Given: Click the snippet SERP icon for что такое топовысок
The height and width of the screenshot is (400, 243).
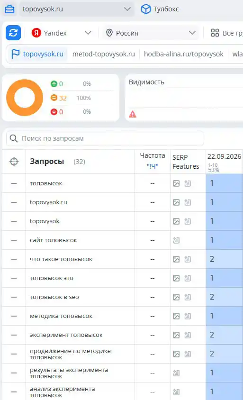Looking at the screenshot, I should 188,259.
